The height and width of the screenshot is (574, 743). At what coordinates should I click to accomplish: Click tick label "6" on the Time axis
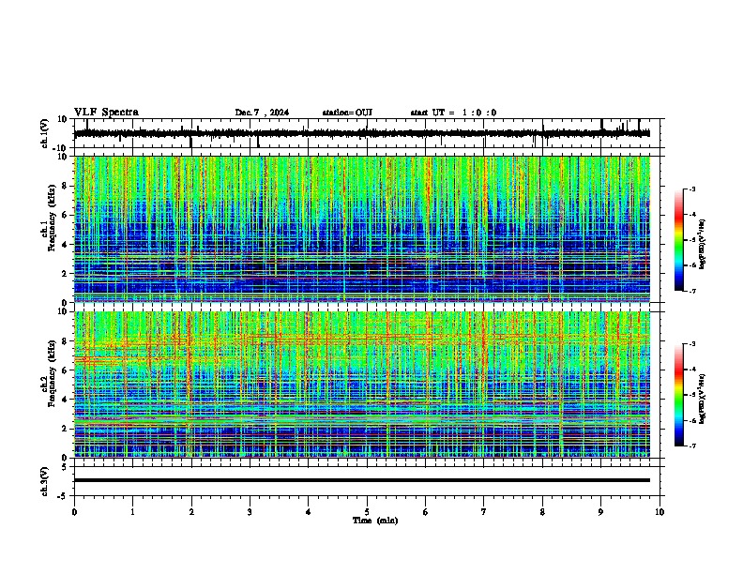pyautogui.click(x=426, y=512)
